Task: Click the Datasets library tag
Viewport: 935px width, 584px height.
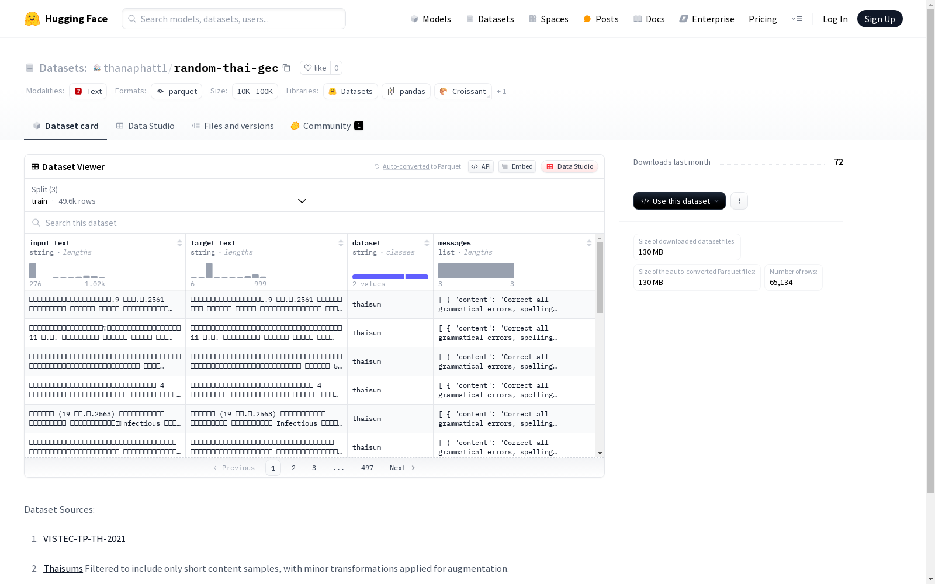Action: click(x=351, y=91)
